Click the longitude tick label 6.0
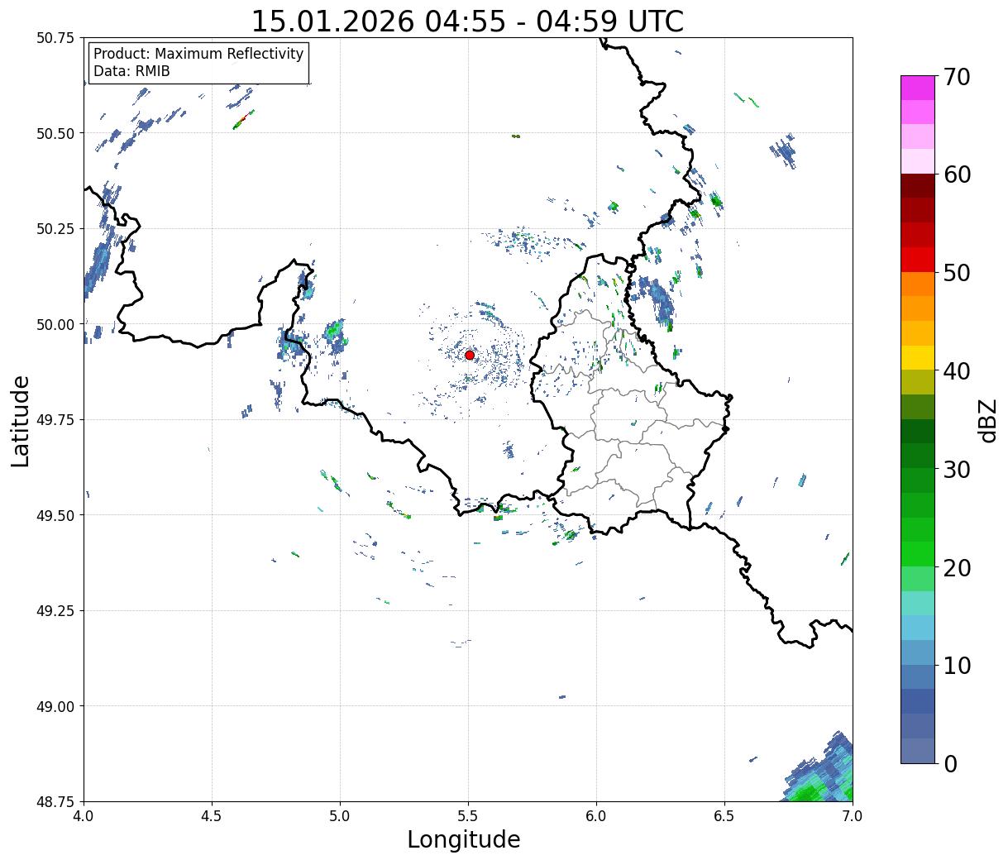 [x=596, y=816]
